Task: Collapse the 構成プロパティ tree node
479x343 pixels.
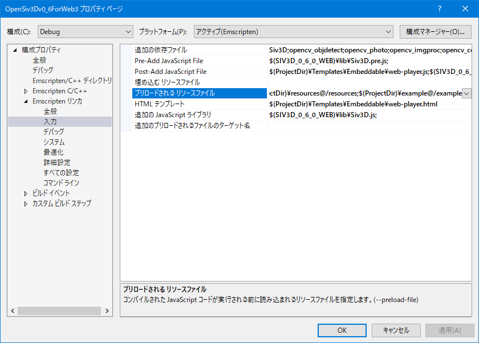Action: (15, 50)
